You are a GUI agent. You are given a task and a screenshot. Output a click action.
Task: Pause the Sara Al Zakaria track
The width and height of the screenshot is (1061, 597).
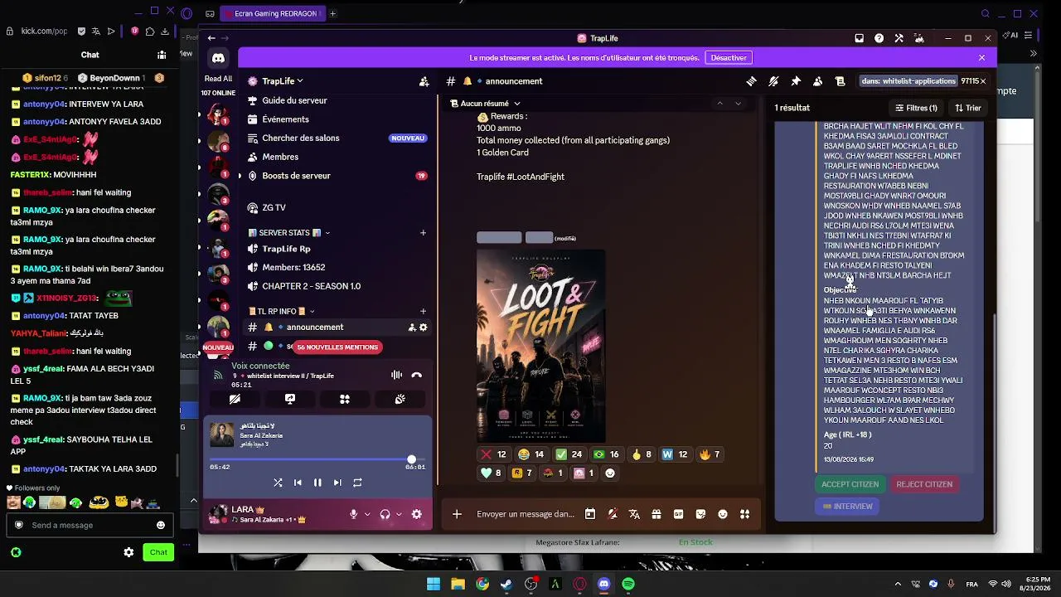click(317, 483)
